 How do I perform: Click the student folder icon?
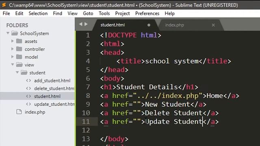[x=24, y=73]
